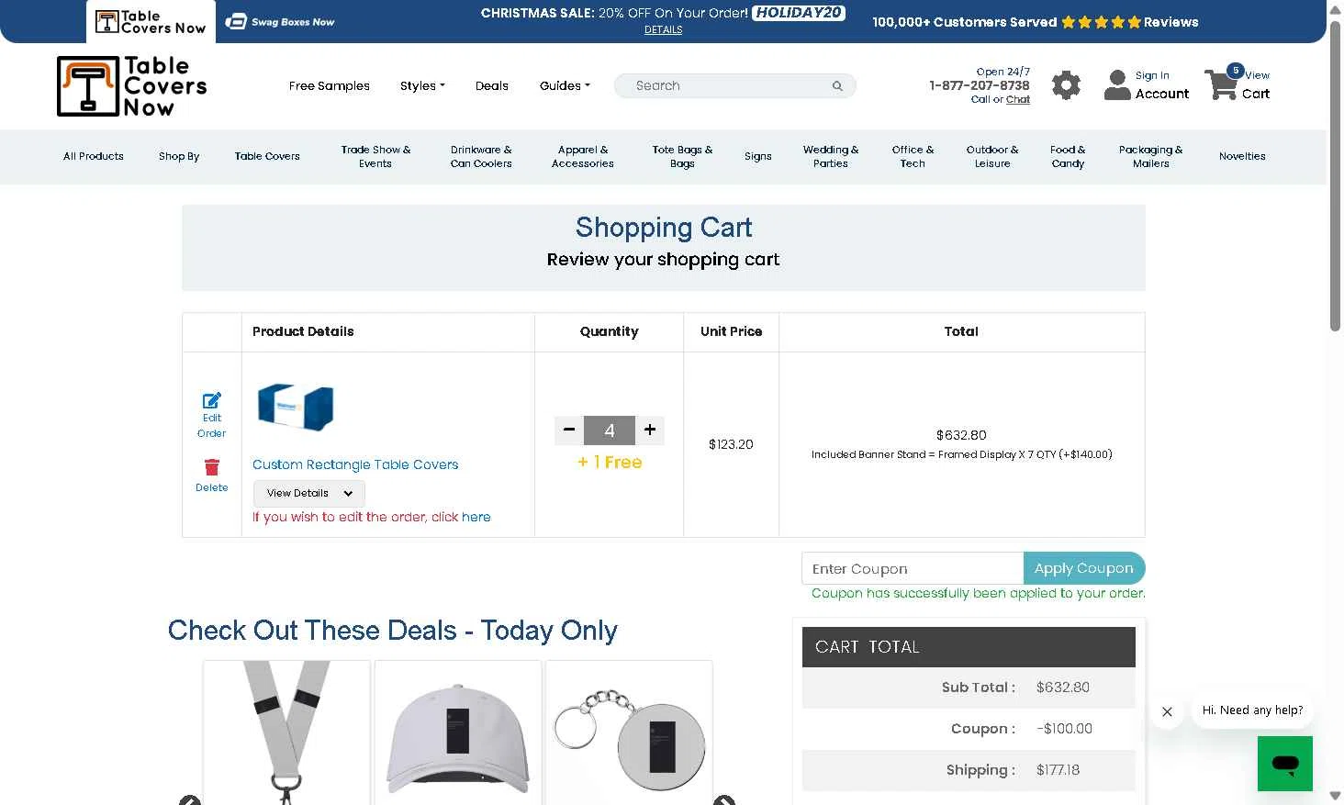
Task: Open Food & Candy category
Action: 1068,156
